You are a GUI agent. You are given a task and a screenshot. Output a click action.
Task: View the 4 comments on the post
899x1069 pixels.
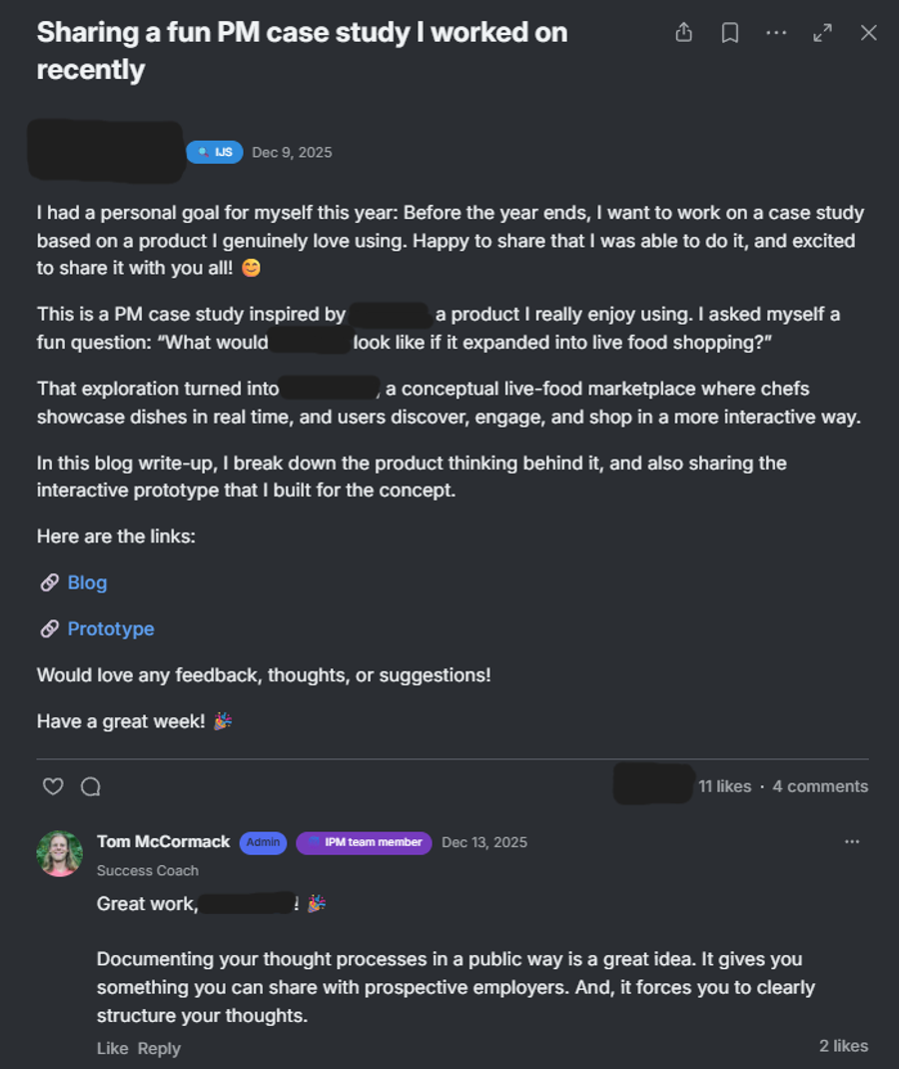[819, 786]
